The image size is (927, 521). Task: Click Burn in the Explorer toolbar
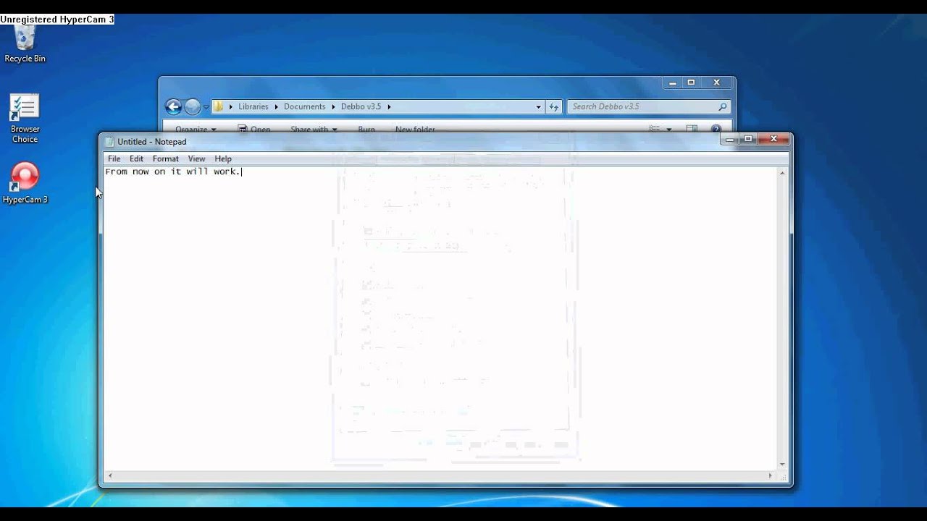366,130
